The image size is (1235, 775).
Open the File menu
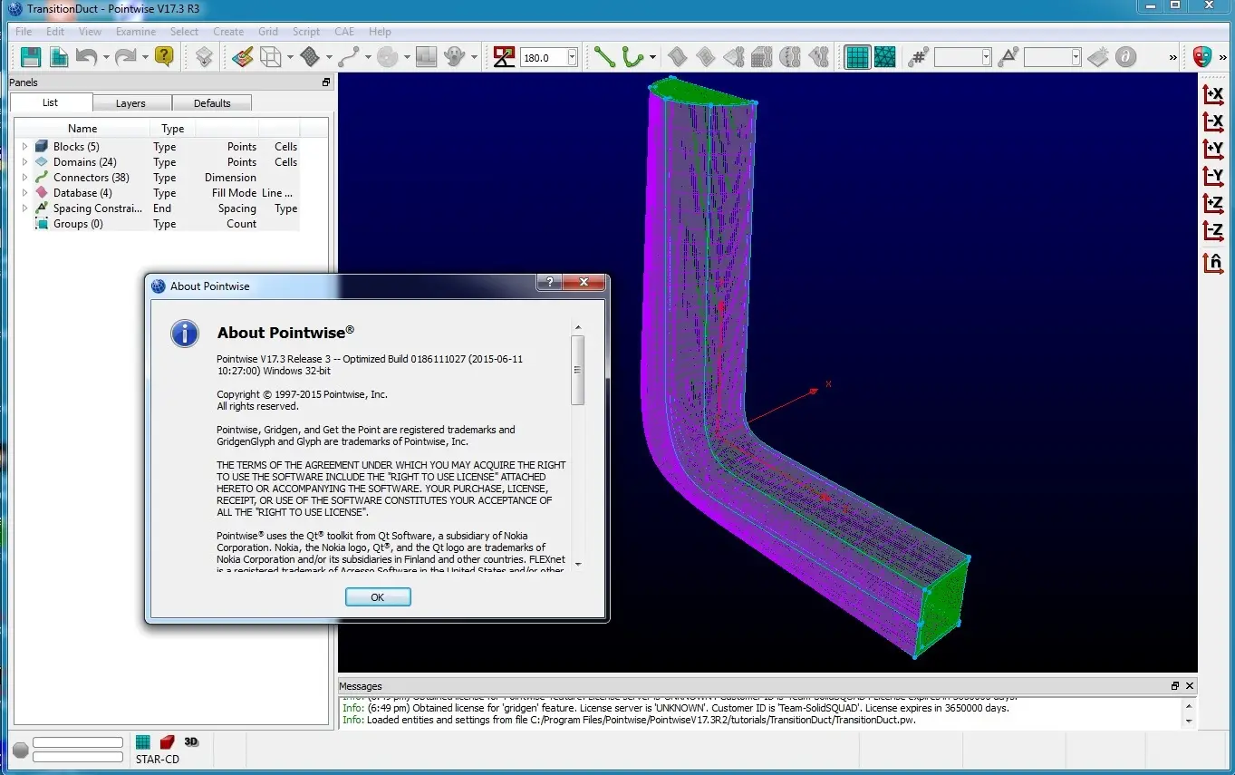point(24,31)
